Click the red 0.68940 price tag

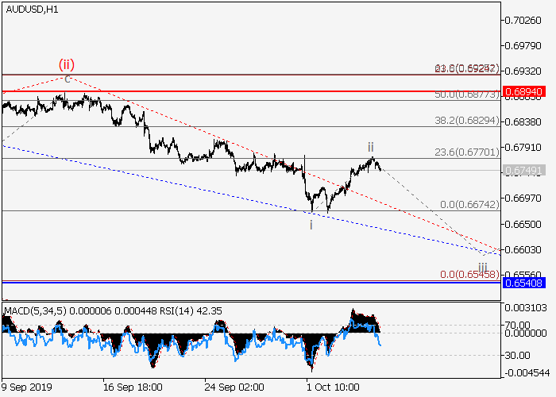[x=522, y=92]
